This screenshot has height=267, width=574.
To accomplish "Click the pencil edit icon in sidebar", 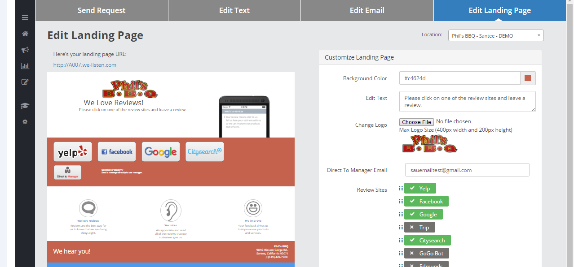I will click(x=25, y=82).
